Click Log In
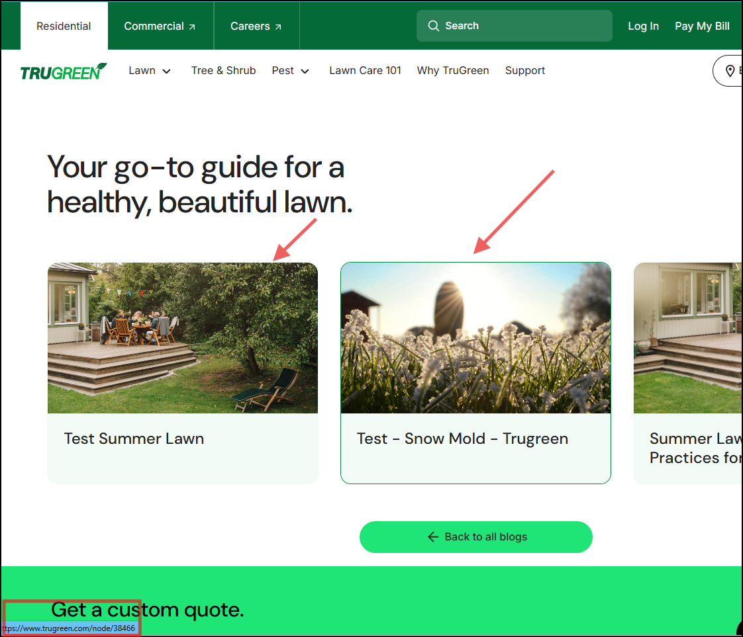Image resolution: width=743 pixels, height=637 pixels. point(643,26)
